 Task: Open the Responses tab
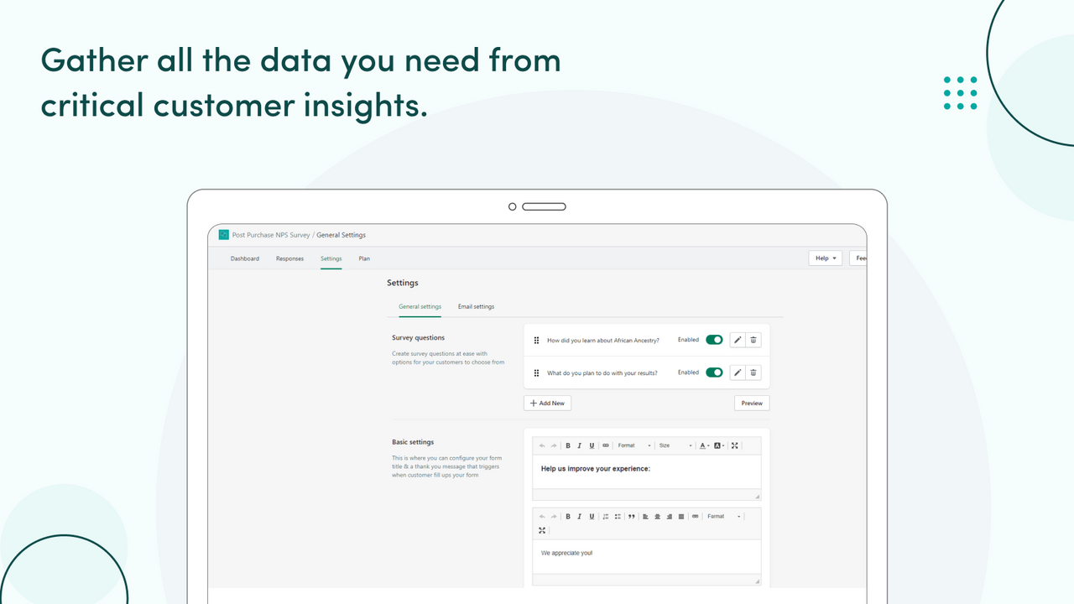pyautogui.click(x=289, y=258)
